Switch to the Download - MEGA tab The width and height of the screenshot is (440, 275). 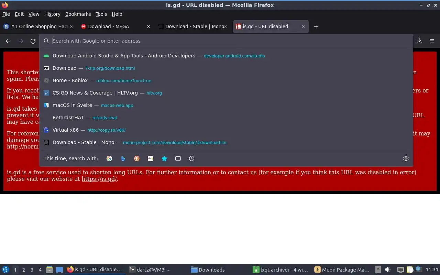(x=115, y=26)
